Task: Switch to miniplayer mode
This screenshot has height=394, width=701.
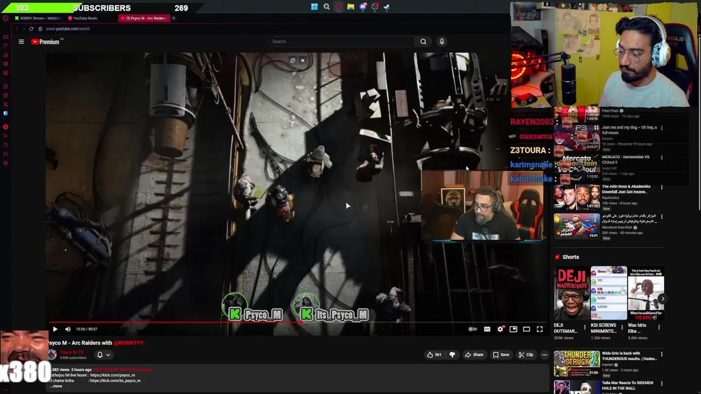Action: click(x=513, y=329)
